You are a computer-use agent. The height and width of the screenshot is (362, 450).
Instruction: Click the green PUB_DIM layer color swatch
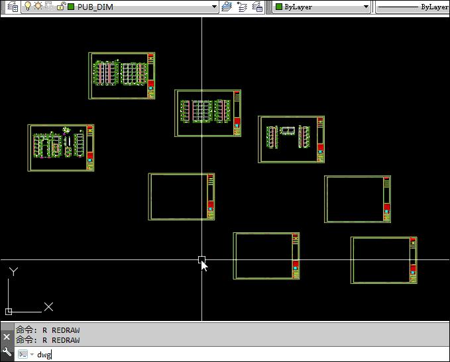pyautogui.click(x=71, y=7)
